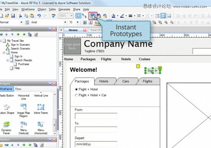Open the fill color dropdown arrow

(x=118, y=16)
